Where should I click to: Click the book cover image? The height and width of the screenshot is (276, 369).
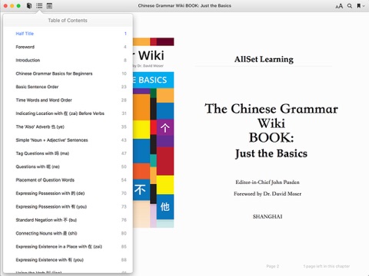click(153, 133)
